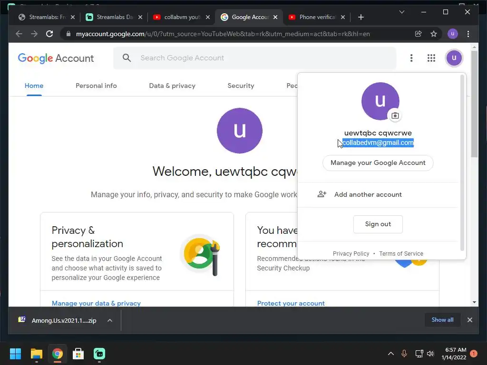This screenshot has width=487, height=365.
Task: Open the tab search chevron
Action: point(401,12)
